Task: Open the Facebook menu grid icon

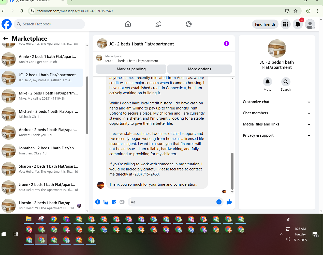Action: [286, 24]
